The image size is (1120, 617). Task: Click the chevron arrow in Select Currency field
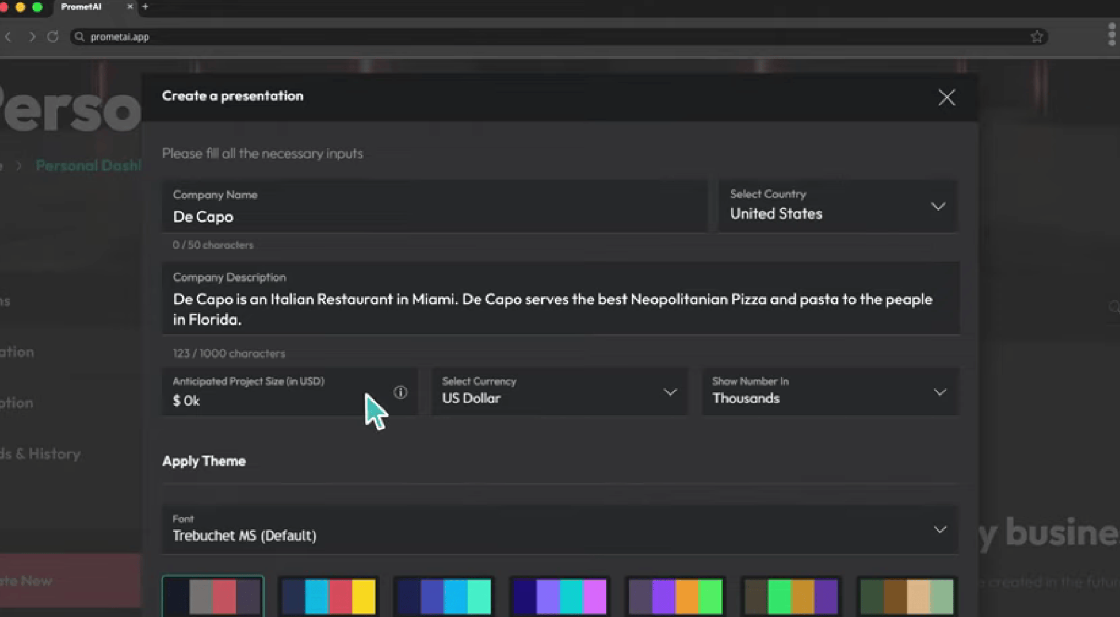(x=670, y=392)
